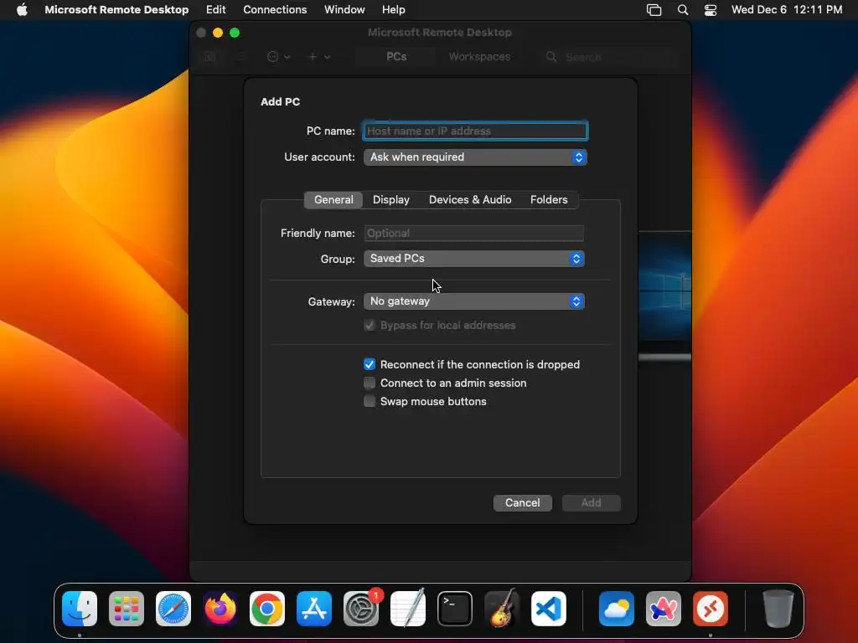Expand the smiley options menu in toolbar
Image resolution: width=858 pixels, height=643 pixels.
278,57
